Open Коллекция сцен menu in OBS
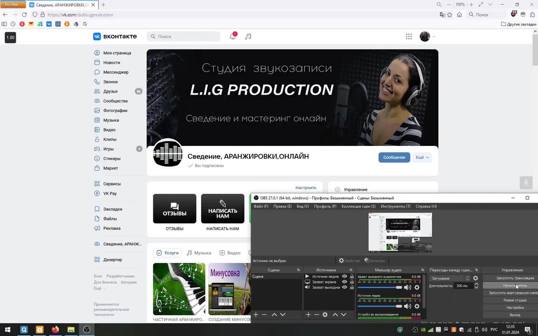 [358, 207]
